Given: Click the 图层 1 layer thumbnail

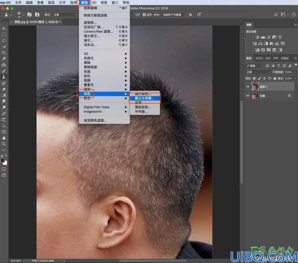Looking at the screenshot, I should [x=255, y=87].
